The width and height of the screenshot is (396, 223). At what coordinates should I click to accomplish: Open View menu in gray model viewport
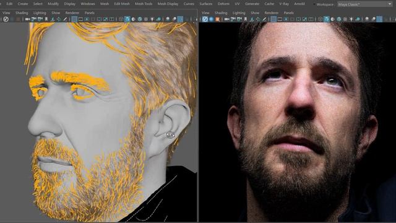6,12
